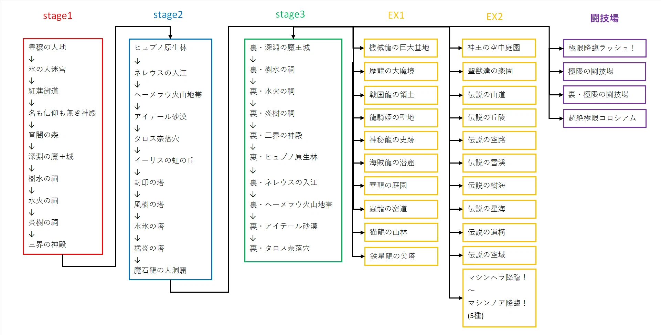Select 三界の神殿 in stage1 list
This screenshot has height=335, width=661.
[47, 244]
